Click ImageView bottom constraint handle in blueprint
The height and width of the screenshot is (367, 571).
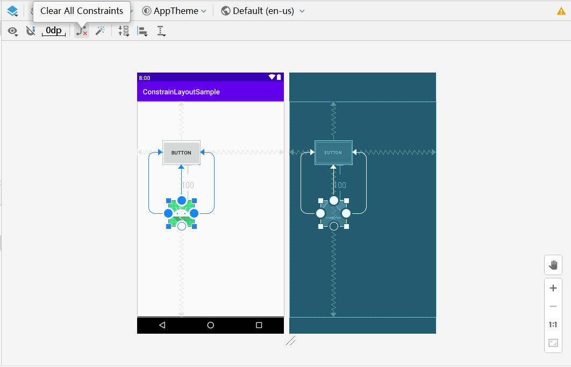pyautogui.click(x=334, y=226)
